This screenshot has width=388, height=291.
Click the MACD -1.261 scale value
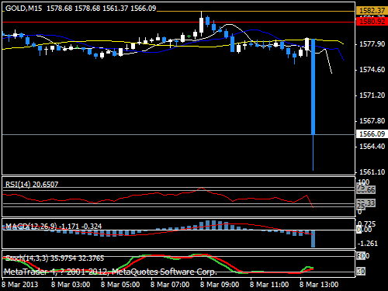[368, 244]
